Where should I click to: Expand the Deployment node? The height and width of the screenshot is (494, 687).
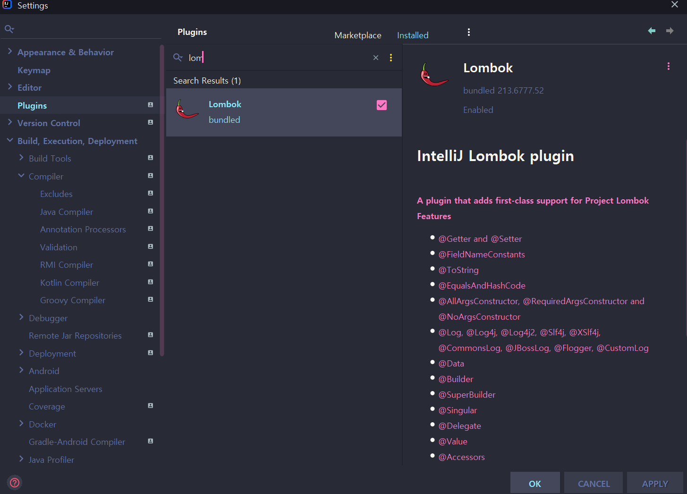click(21, 352)
